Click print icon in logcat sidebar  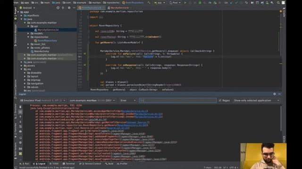pyautogui.click(x=20, y=131)
